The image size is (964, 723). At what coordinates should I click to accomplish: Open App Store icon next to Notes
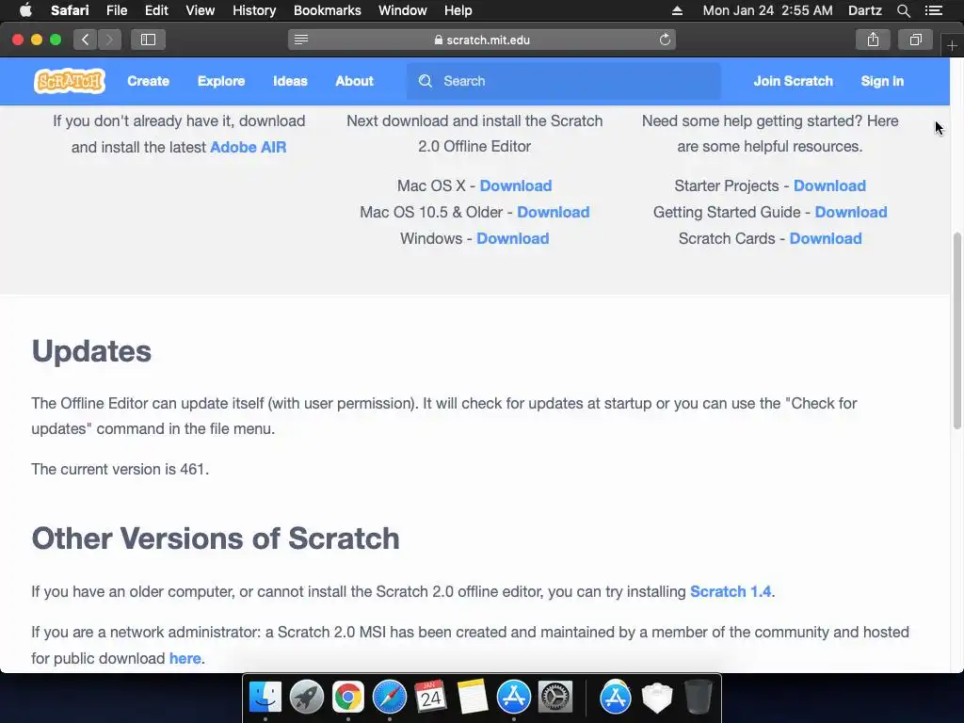click(x=513, y=698)
